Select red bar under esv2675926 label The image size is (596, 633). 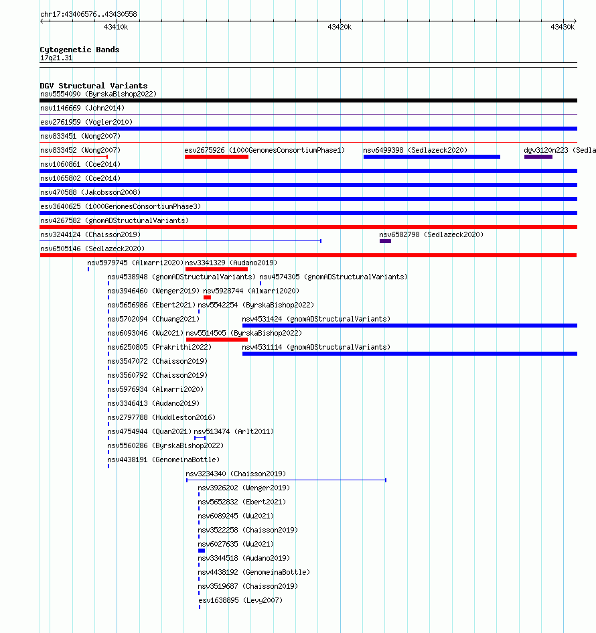217,157
